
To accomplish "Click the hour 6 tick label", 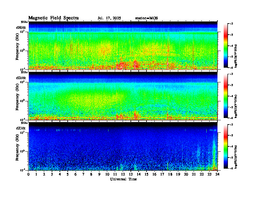I will [x=76, y=174].
